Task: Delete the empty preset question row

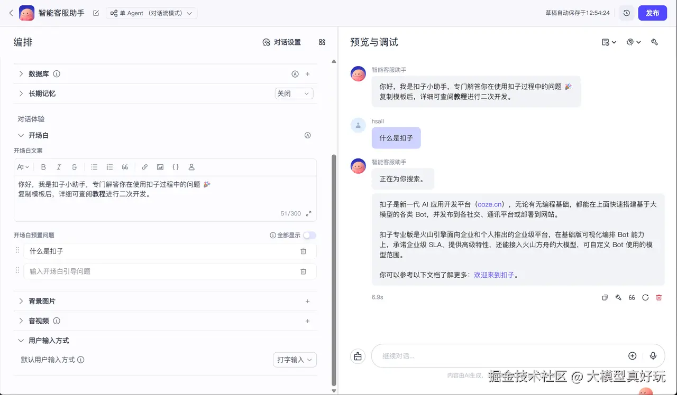Action: (304, 271)
